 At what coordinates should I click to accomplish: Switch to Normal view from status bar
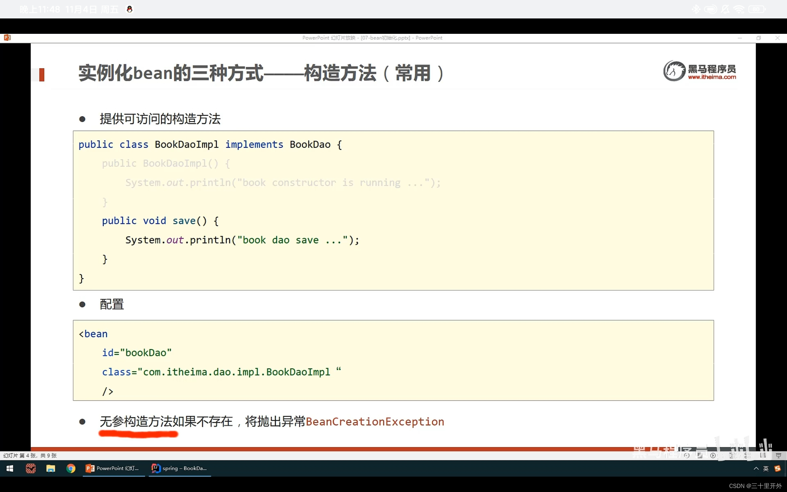732,455
